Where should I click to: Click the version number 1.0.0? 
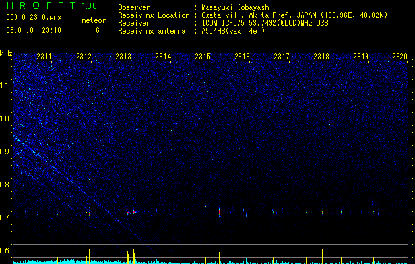(89, 5)
